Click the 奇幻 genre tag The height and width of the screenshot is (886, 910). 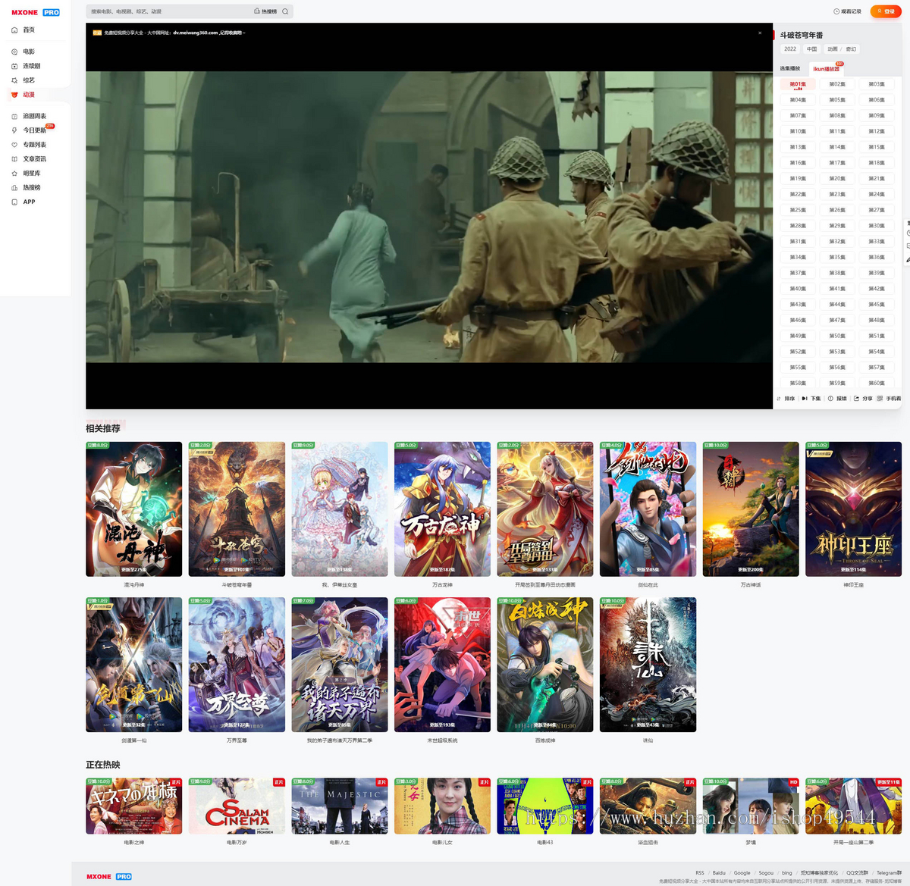851,49
